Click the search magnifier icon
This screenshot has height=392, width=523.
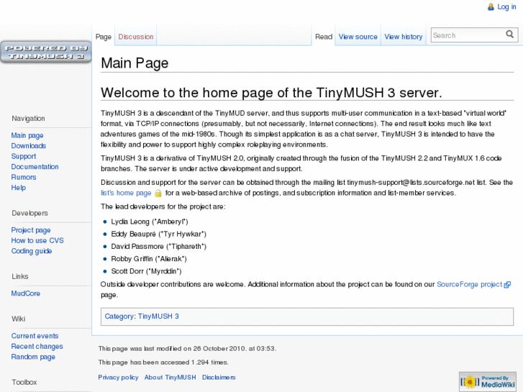pos(509,35)
